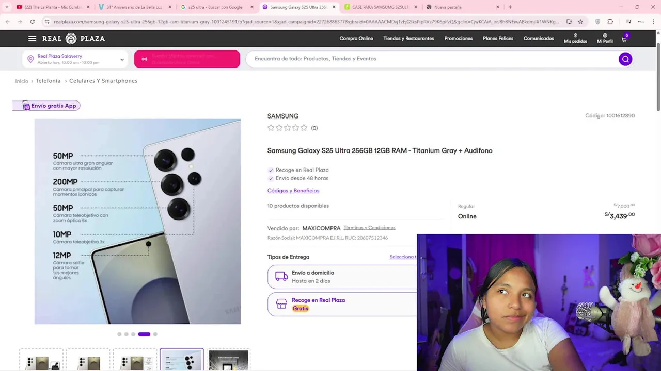The height and width of the screenshot is (371, 661).
Task: Open Mis pedidos icon
Action: point(575,39)
